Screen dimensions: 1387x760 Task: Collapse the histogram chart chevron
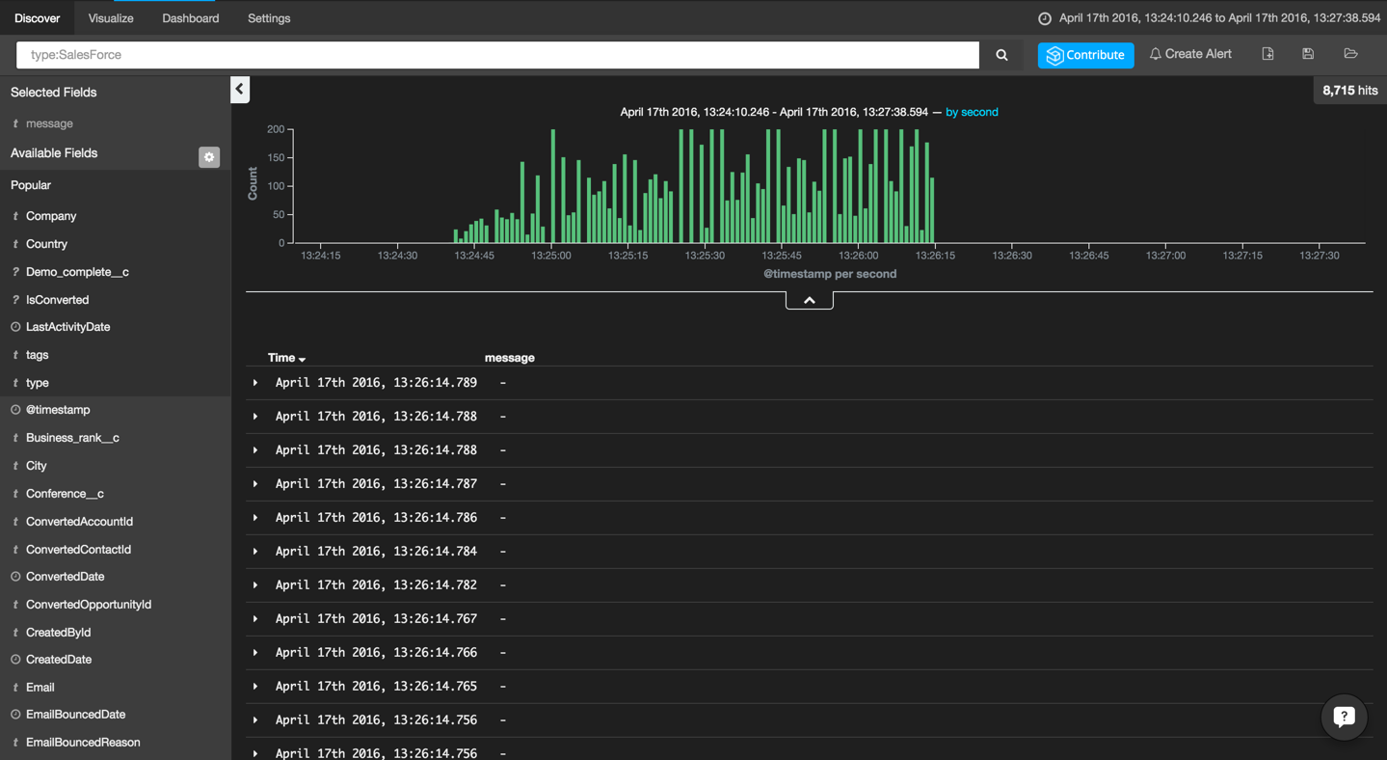pos(810,301)
